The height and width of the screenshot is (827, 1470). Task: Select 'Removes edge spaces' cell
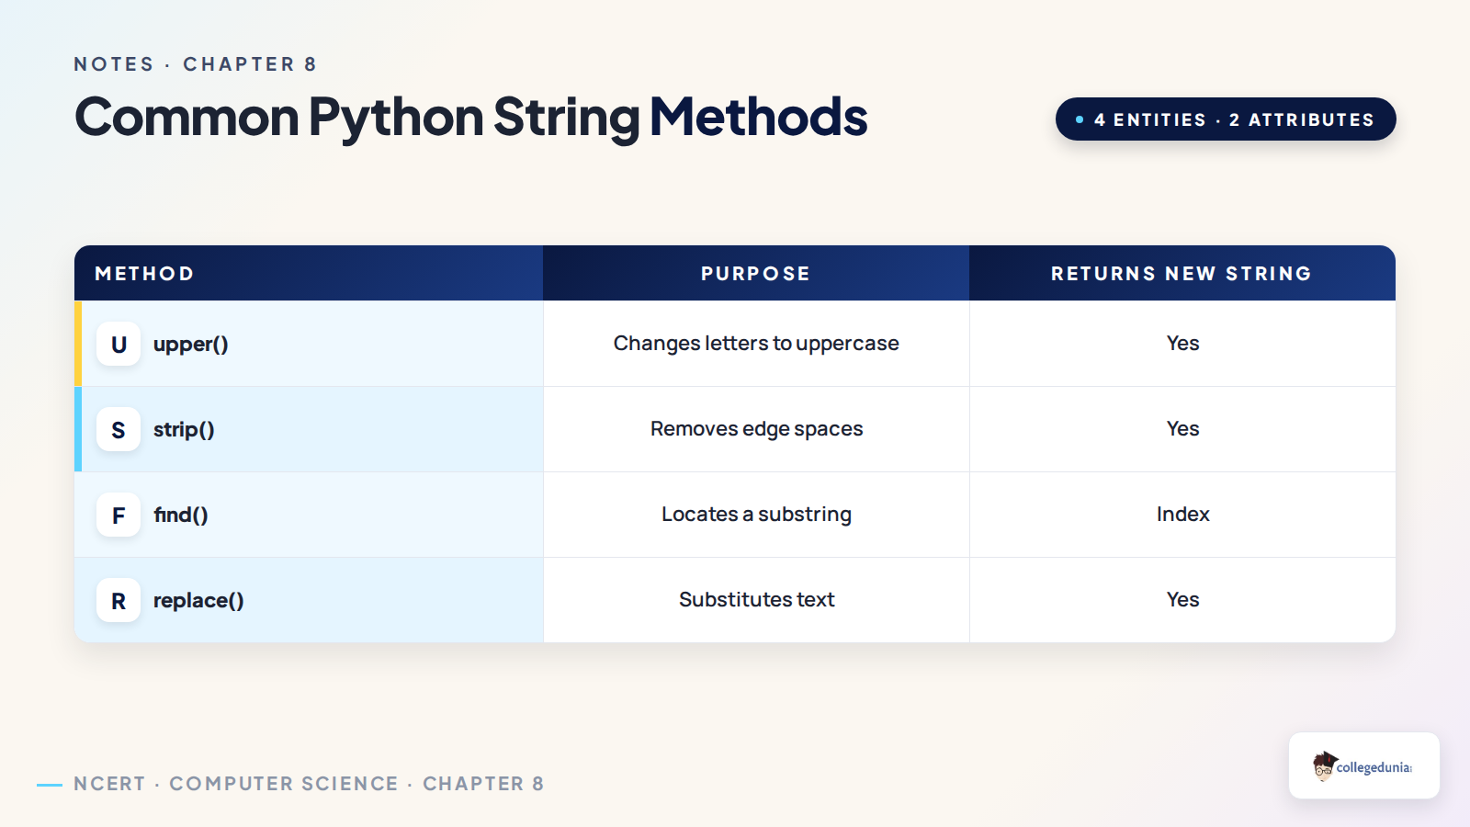pyautogui.click(x=756, y=429)
